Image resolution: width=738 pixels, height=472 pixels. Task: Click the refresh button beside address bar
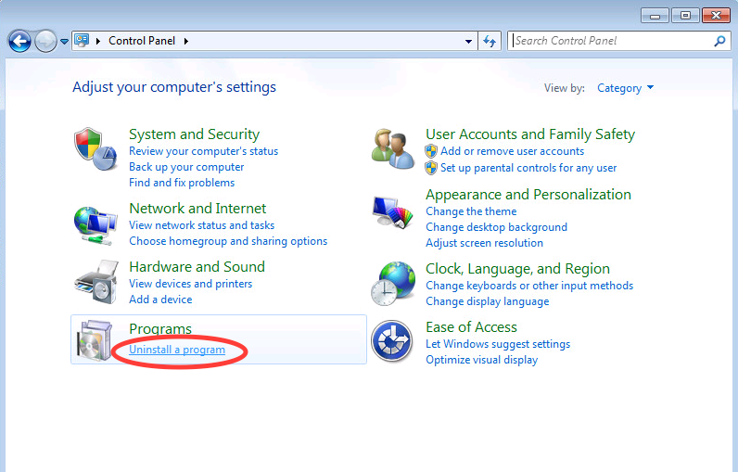pos(490,41)
